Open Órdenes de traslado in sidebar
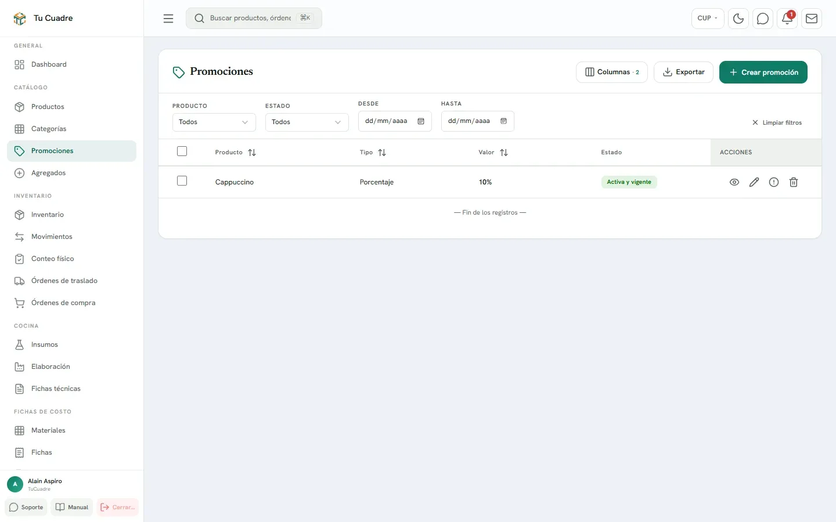836x522 pixels. pyautogui.click(x=71, y=281)
